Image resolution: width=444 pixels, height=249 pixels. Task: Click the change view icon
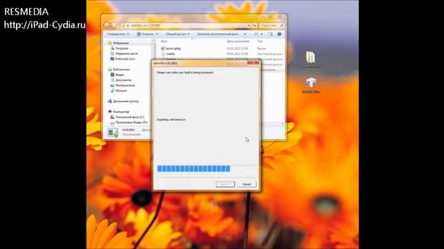click(x=256, y=34)
